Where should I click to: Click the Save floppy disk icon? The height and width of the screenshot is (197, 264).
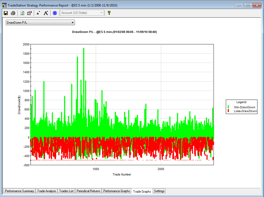(x=6, y=13)
